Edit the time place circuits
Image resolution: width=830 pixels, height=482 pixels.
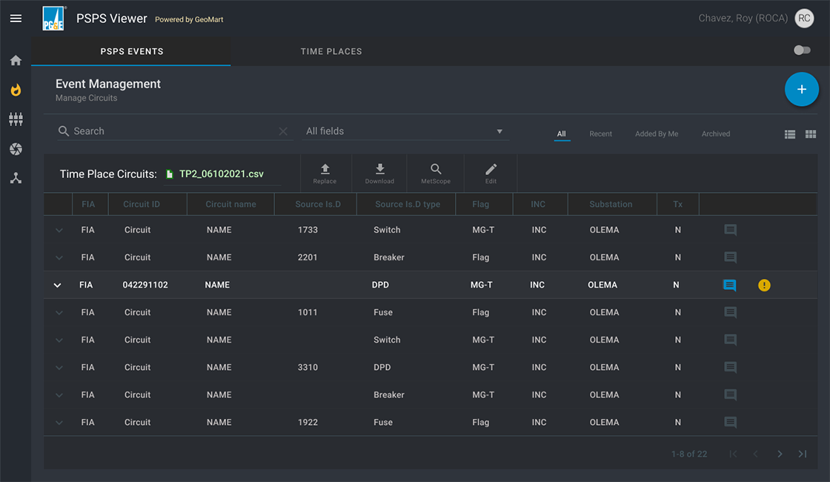[x=491, y=174]
